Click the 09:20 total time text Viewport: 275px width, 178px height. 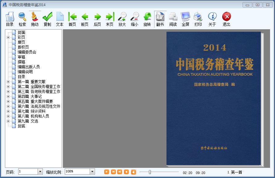(200, 173)
